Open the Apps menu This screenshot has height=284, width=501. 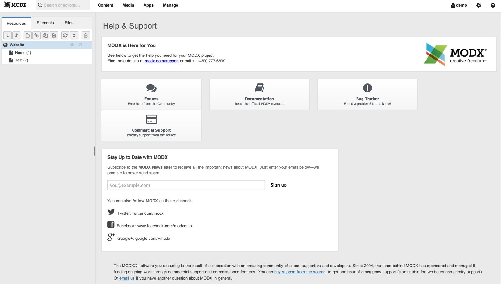[149, 5]
